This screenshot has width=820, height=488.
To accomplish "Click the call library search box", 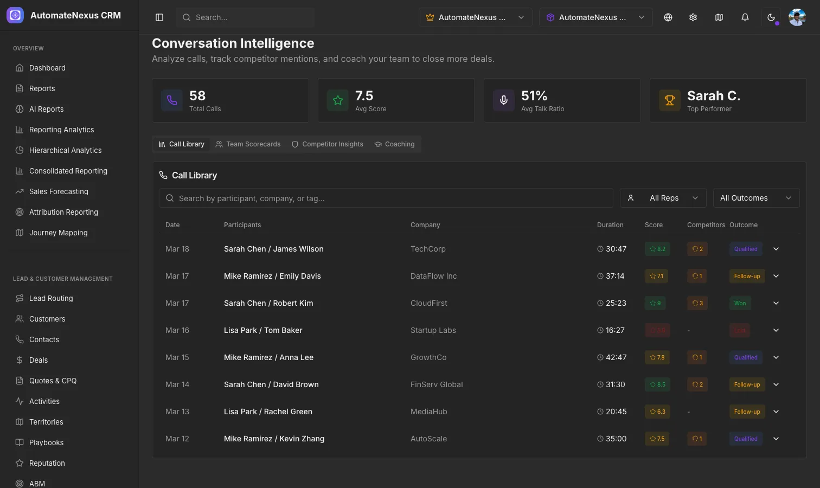I will pyautogui.click(x=386, y=198).
